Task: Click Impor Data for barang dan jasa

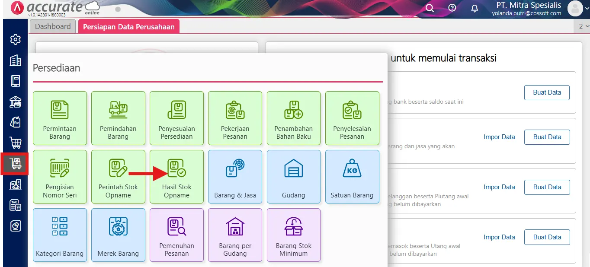Action: click(x=499, y=137)
